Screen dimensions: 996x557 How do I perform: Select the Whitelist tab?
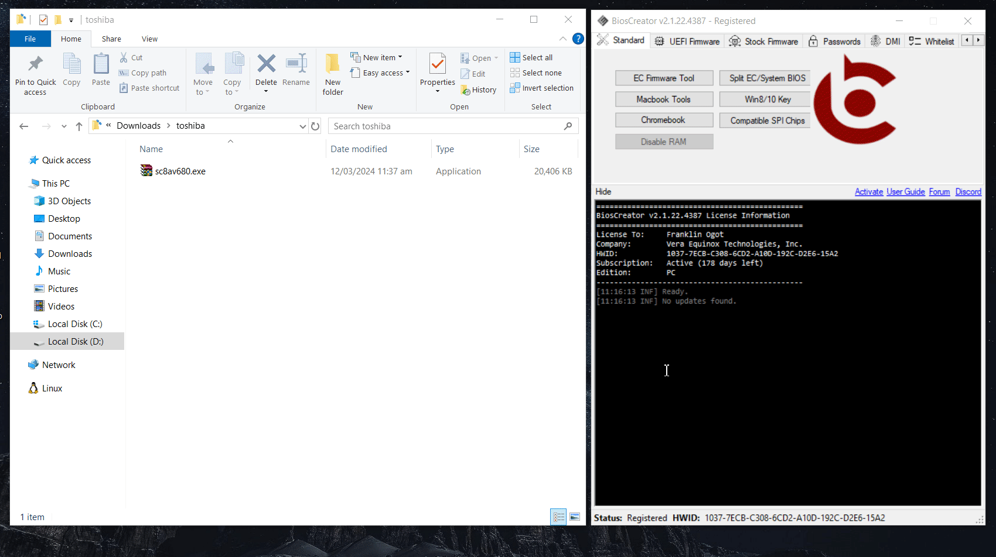[x=932, y=41]
